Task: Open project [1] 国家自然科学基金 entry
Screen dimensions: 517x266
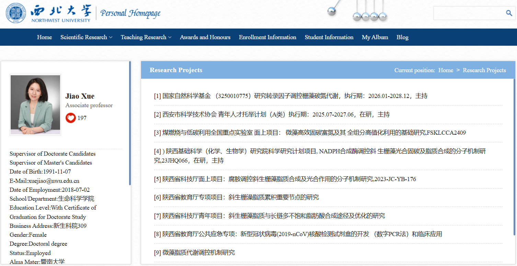Action: coord(290,96)
